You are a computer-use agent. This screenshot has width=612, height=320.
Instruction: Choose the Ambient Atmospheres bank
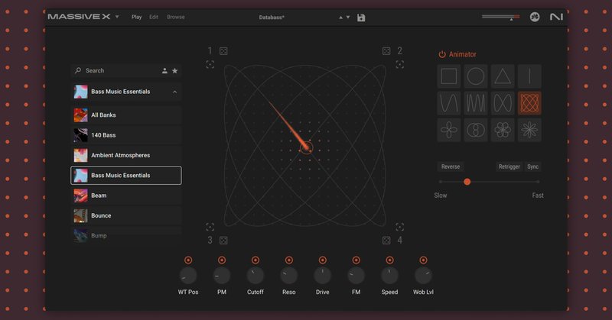tap(126, 155)
